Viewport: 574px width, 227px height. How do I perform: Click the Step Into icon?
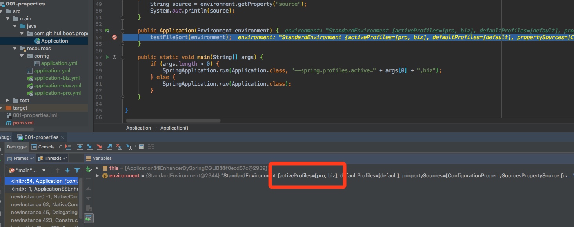(90, 147)
